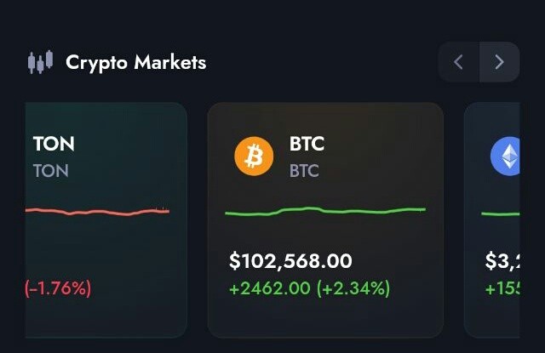Click the Crypto Markets heading
This screenshot has width=545, height=353.
[x=136, y=63]
